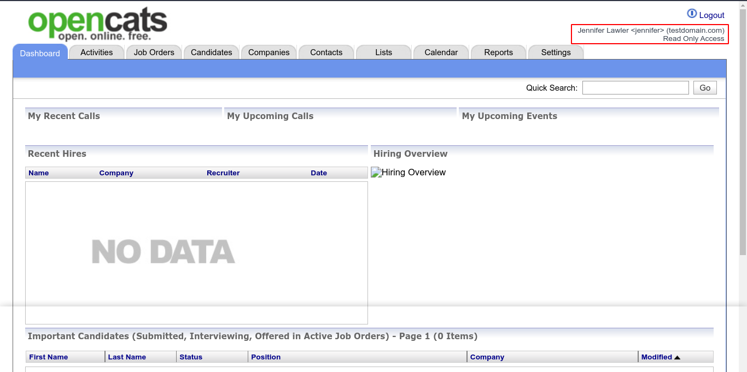Viewport: 747px width, 372px height.
Task: Sort recent hires by Company column
Action: (x=116, y=173)
